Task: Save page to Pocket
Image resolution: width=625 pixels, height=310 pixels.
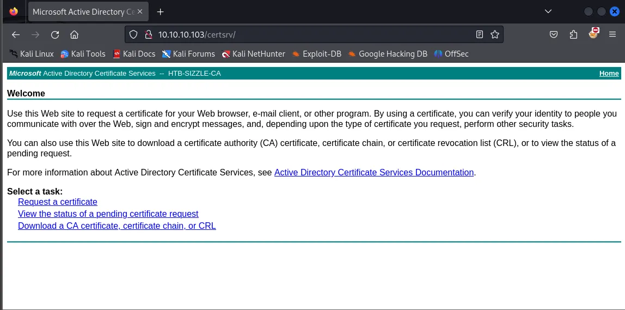Action: (553, 35)
